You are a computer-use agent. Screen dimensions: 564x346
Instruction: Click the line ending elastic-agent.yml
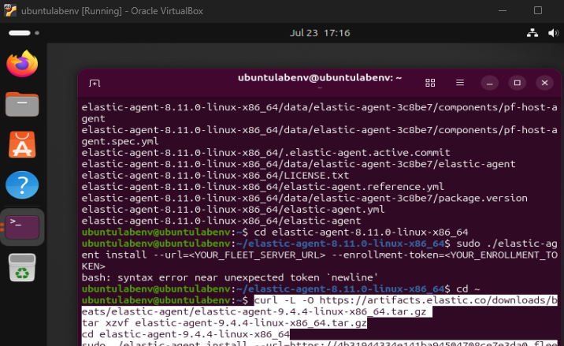(232, 209)
